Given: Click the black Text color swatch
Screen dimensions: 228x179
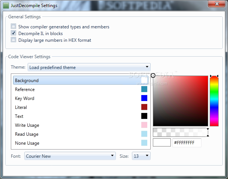Looking at the screenshot, I should coord(144,116).
